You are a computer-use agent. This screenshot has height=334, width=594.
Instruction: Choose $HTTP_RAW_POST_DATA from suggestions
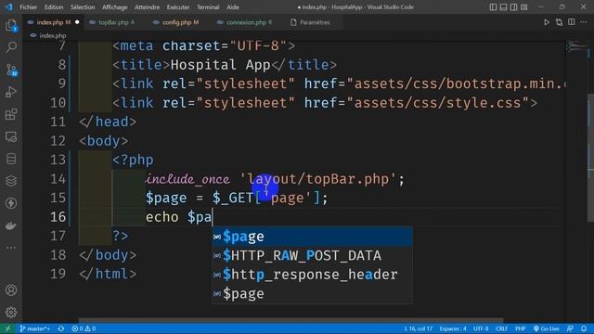coord(312,256)
